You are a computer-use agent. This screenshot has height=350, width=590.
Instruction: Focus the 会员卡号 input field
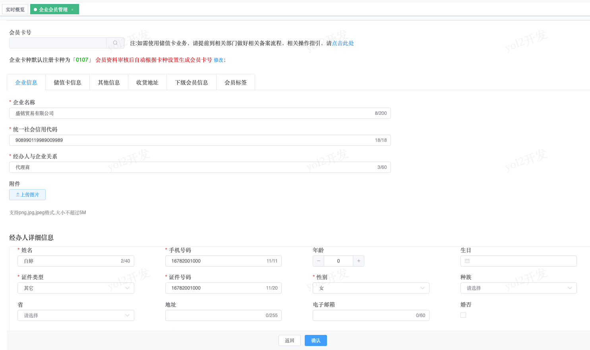58,43
